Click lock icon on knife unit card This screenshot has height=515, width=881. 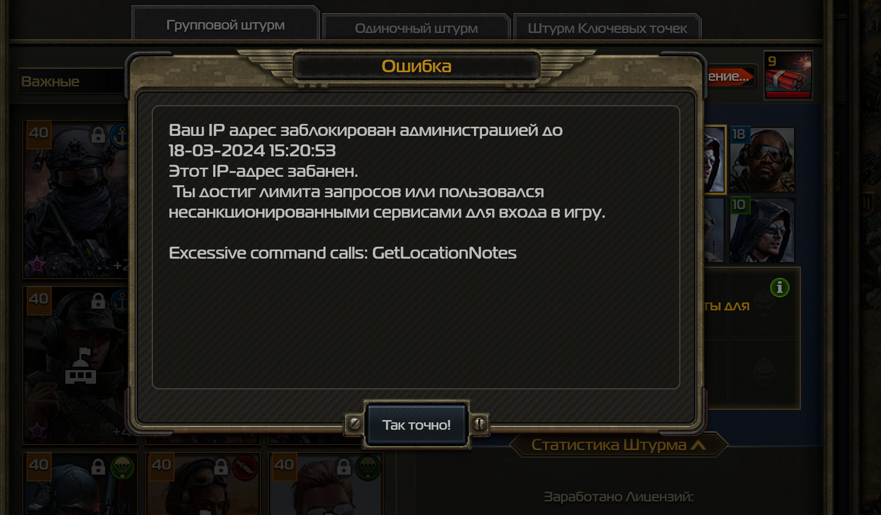(x=221, y=467)
